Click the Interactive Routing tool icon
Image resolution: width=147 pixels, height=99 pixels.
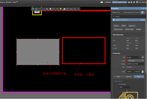(x=54, y=9)
